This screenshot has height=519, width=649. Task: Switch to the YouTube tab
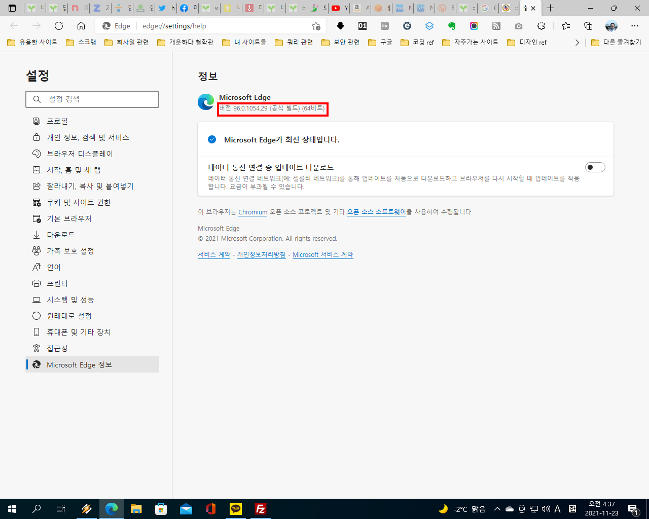point(339,8)
